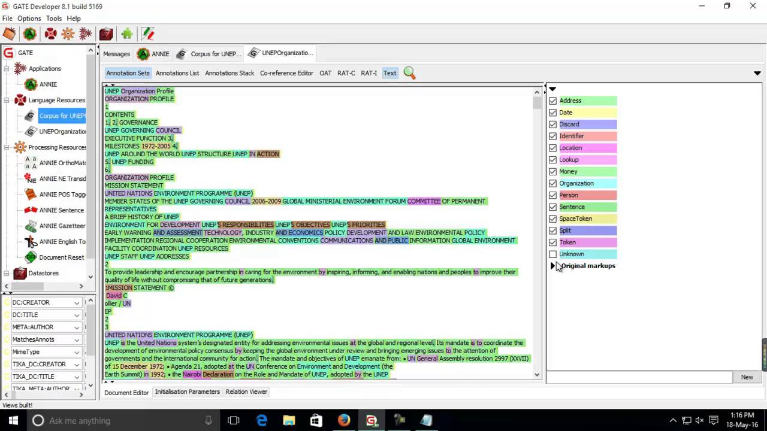Open the Initialisation Parameters tab
Screen dimensions: 767x431
click(188, 391)
